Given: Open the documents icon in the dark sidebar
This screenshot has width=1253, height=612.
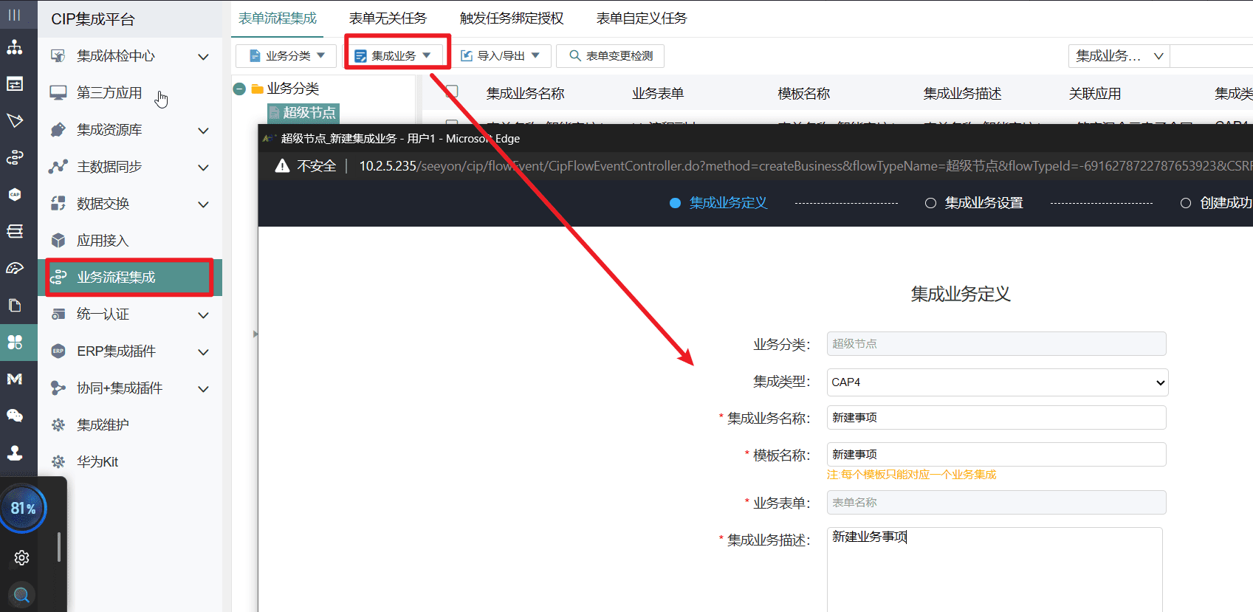Looking at the screenshot, I should click(15, 306).
